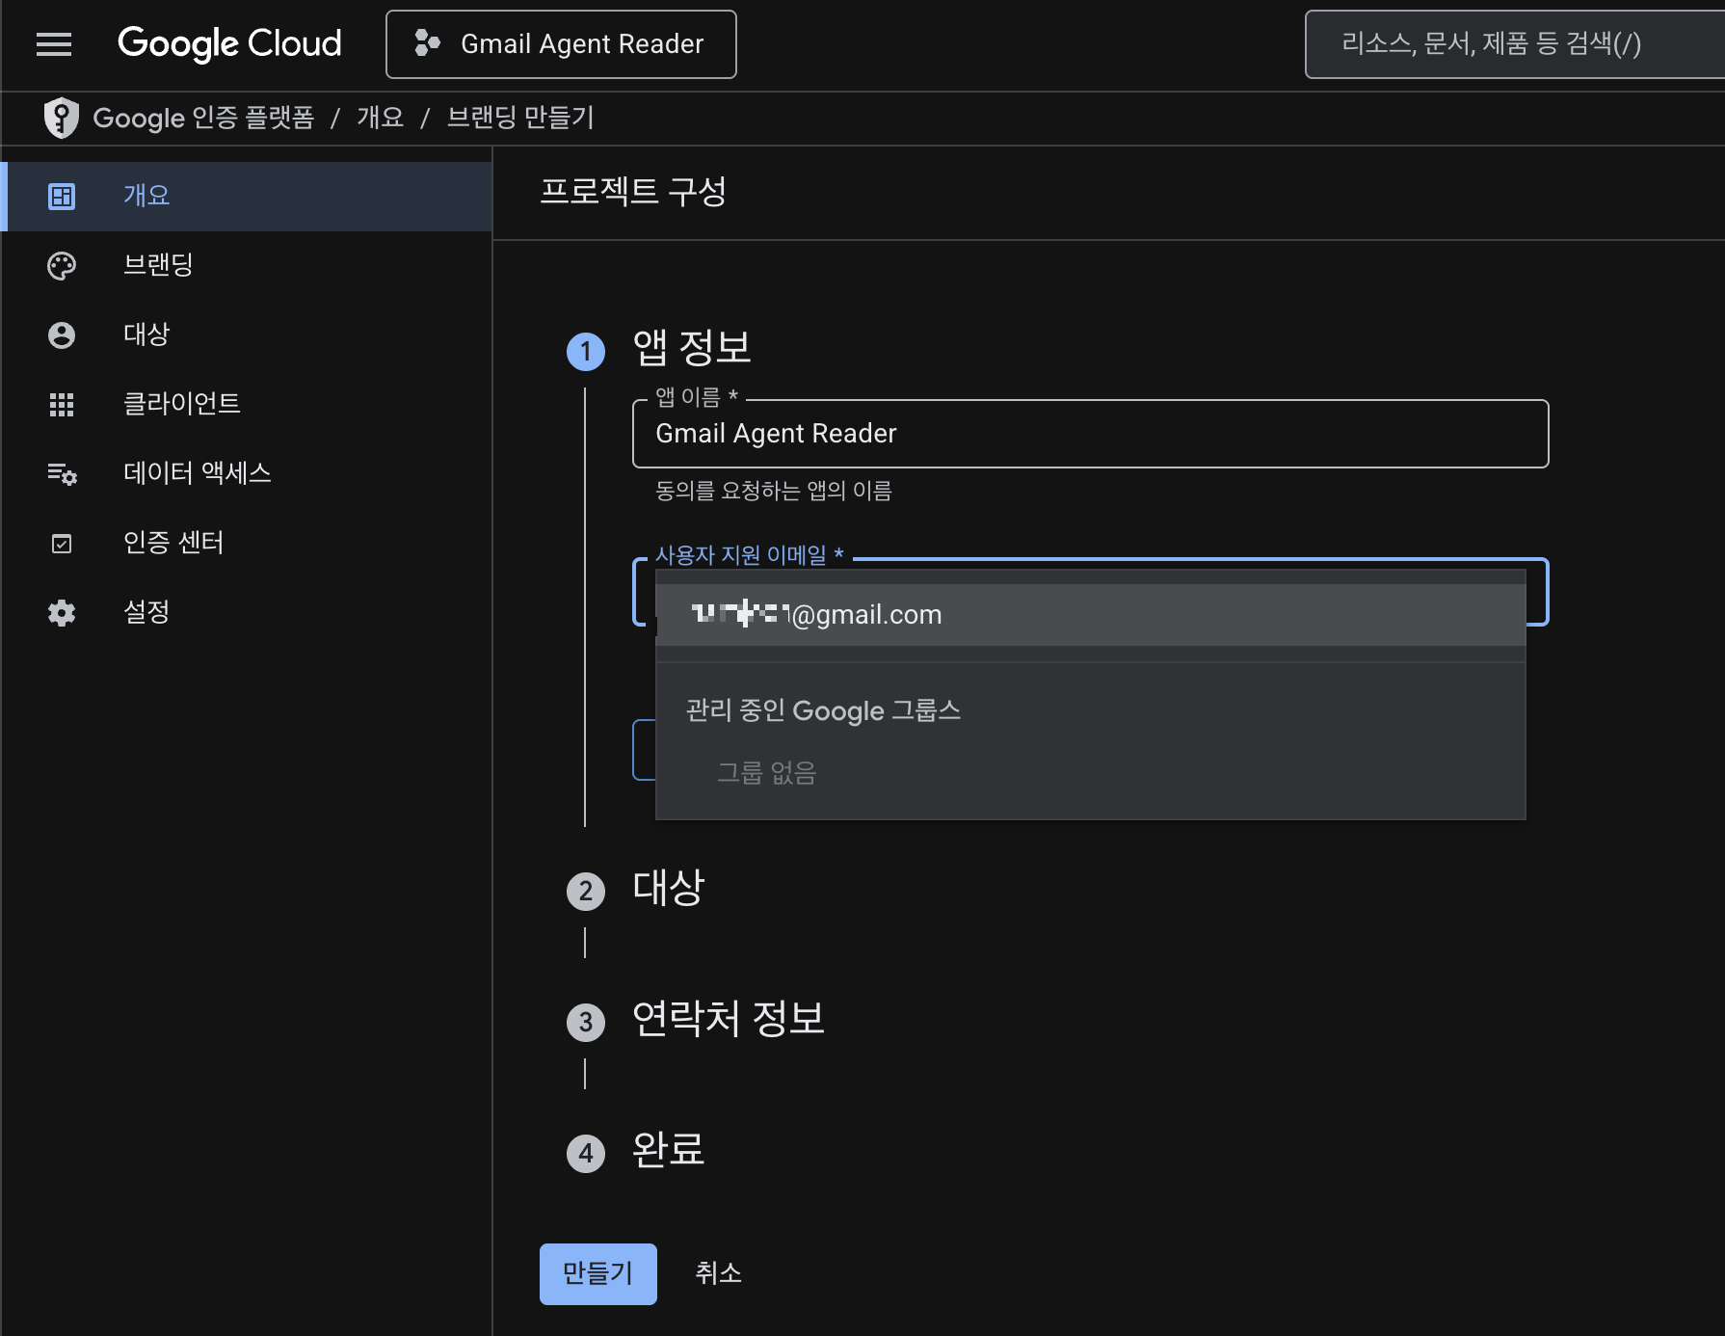Focus the resource search box

[1514, 44]
